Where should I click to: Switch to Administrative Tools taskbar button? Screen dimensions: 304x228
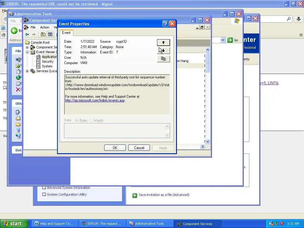coord(150,224)
